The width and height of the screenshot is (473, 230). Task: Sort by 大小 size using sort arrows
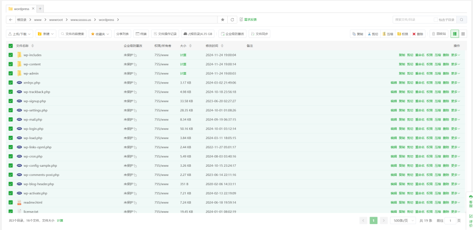point(190,46)
